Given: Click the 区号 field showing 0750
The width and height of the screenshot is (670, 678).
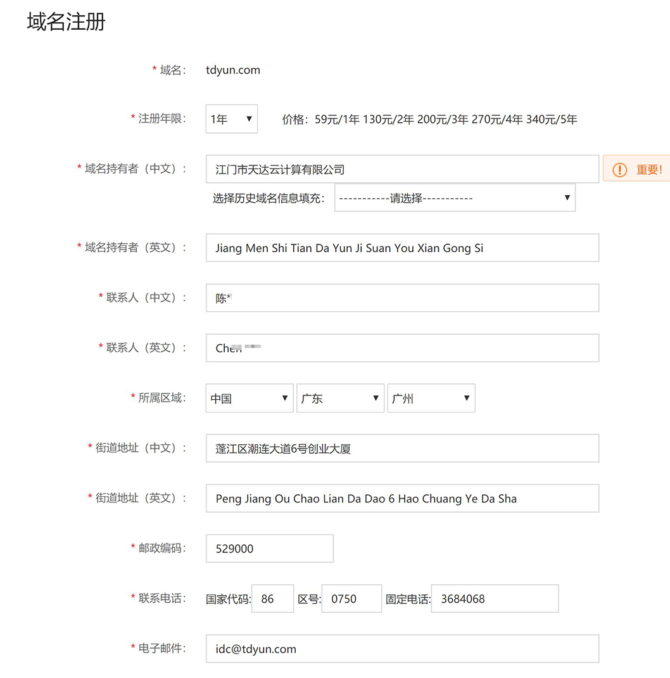Looking at the screenshot, I should 352,599.
